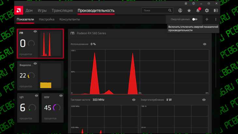Toggle the Оверлей данных switch
238x134 pixels.
195,19
